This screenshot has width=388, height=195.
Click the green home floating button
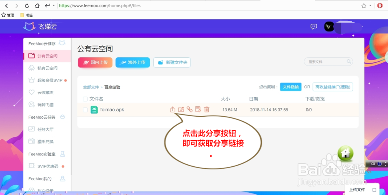(x=345, y=154)
